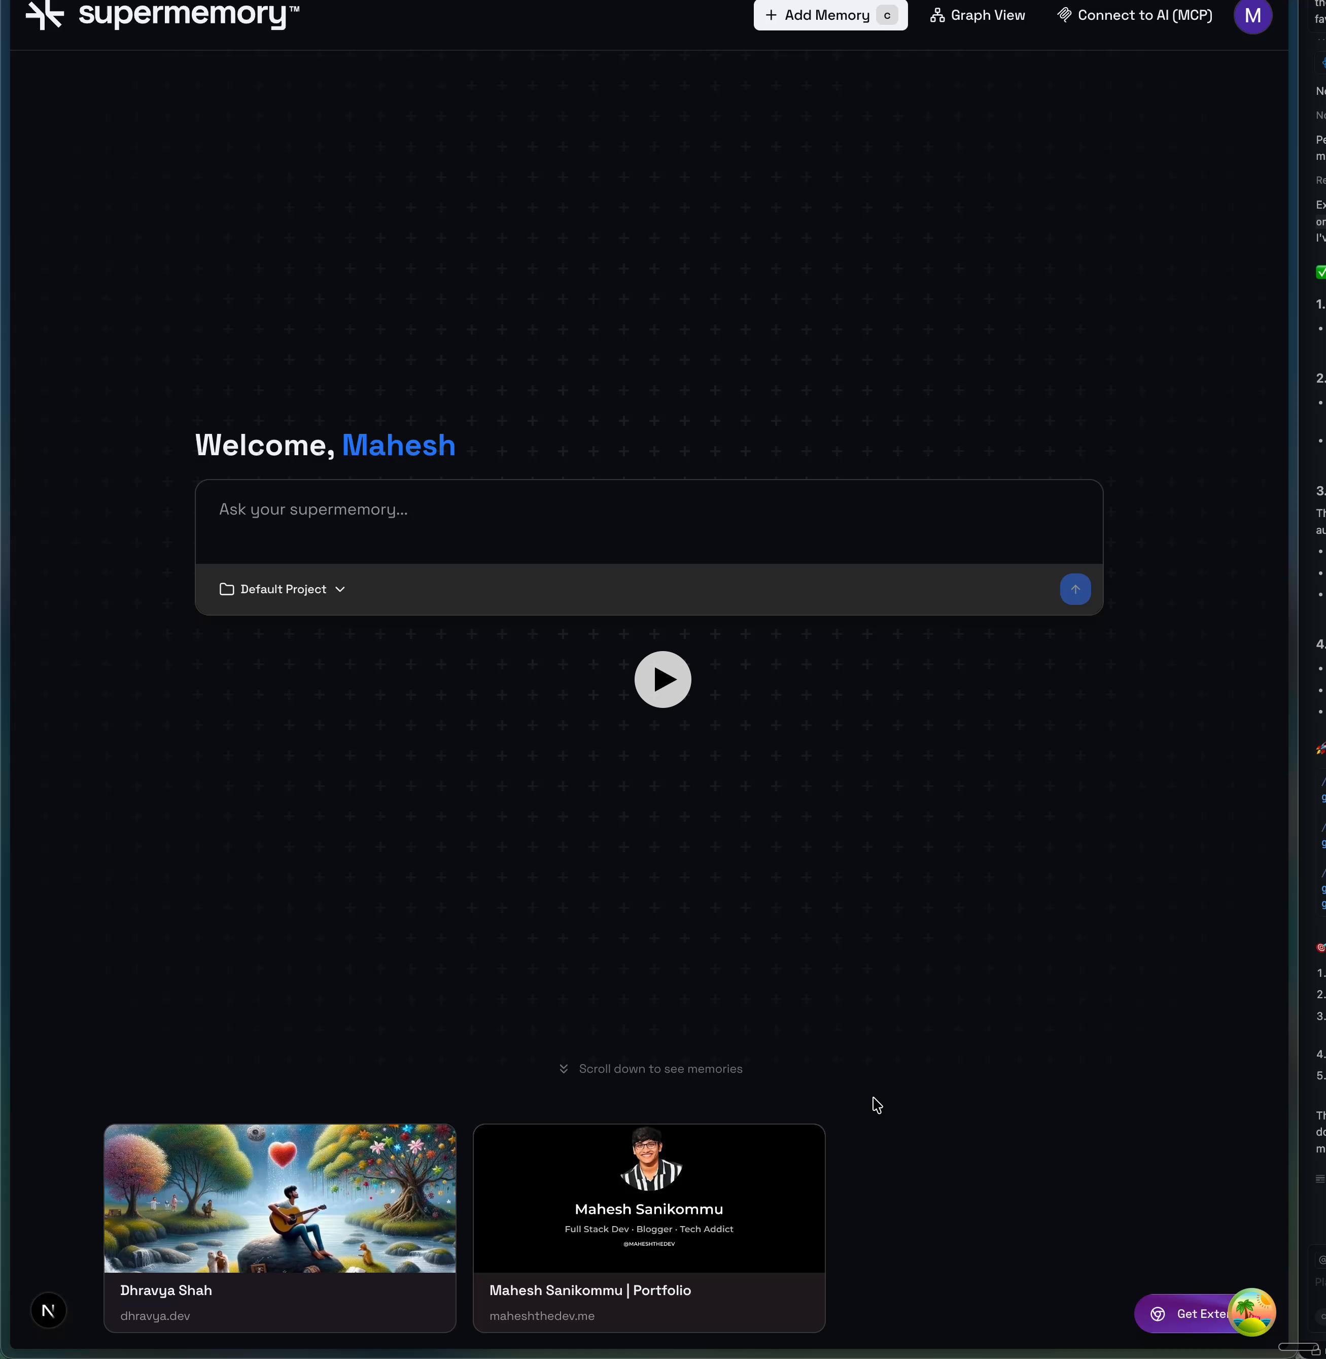The image size is (1326, 1359).
Task: Click the folder icon beside Default Project
Action: point(226,589)
